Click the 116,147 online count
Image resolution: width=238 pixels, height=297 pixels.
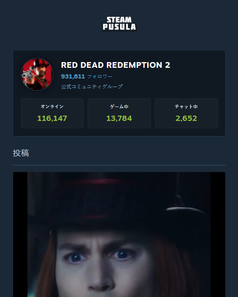52,118
